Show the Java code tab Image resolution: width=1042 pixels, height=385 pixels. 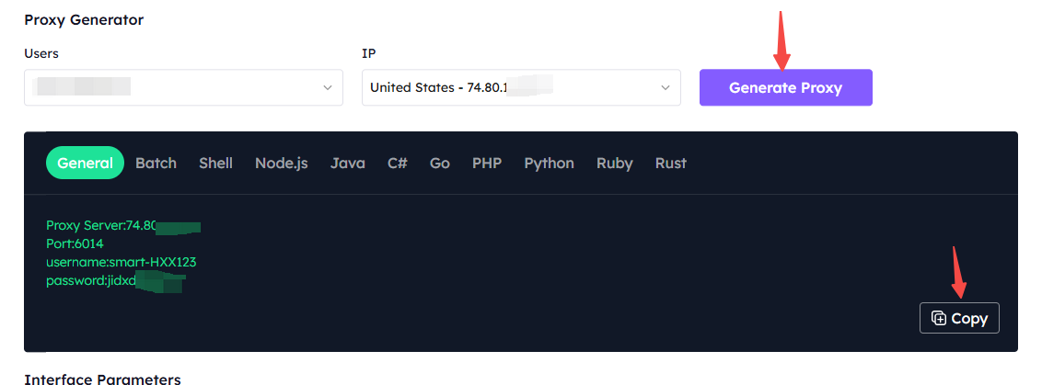coord(348,163)
